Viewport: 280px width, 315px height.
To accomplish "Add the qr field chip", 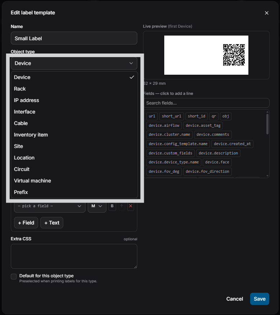I will (214, 116).
